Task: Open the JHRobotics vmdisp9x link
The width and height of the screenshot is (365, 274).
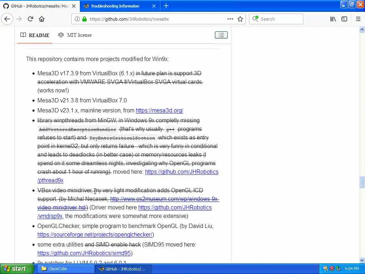Action: (x=175, y=208)
